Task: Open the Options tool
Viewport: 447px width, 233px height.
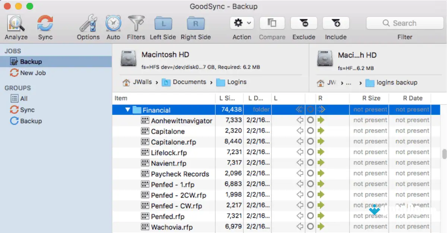Action: [88, 23]
